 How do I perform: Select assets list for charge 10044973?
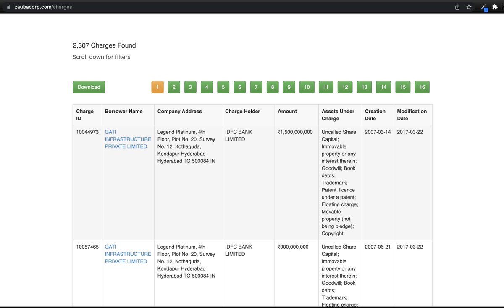click(339, 183)
